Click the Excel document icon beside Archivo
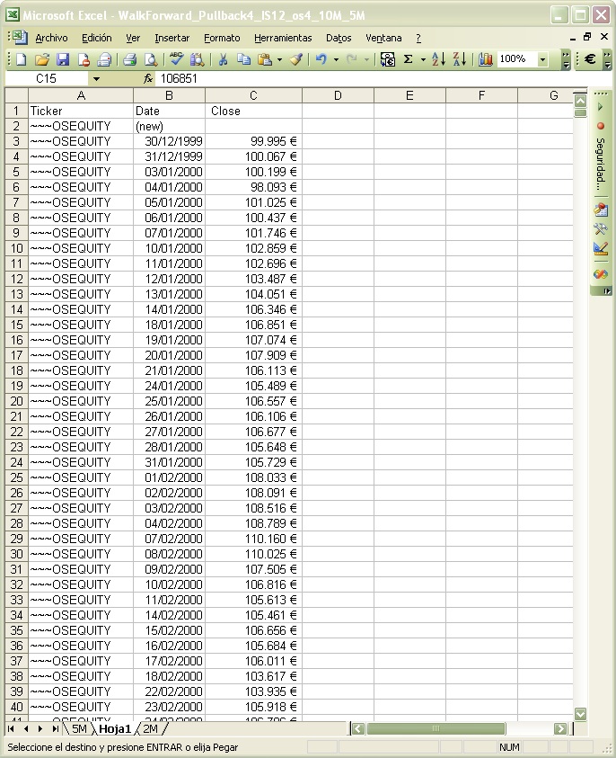This screenshot has height=758, width=616. point(20,38)
